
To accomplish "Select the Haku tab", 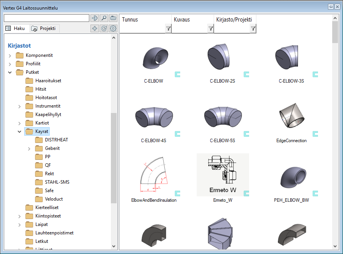I will (x=15, y=28).
